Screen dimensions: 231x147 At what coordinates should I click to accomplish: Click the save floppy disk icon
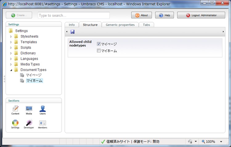coord(72,32)
